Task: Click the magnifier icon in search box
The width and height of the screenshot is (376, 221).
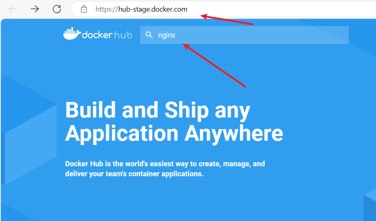Action: (149, 35)
